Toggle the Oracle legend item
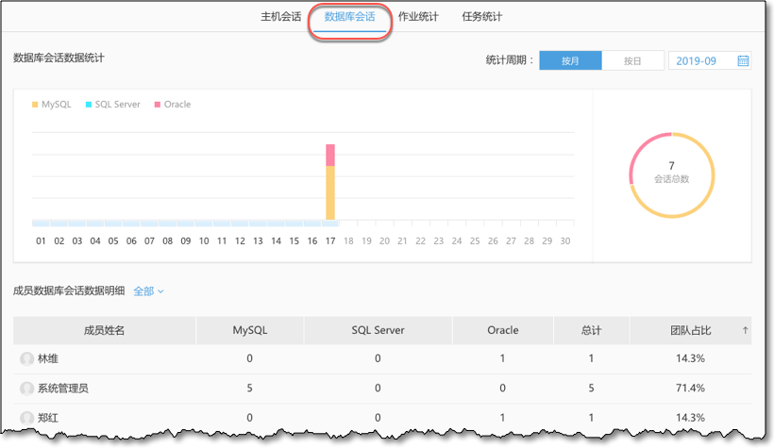774x448 pixels. click(173, 104)
